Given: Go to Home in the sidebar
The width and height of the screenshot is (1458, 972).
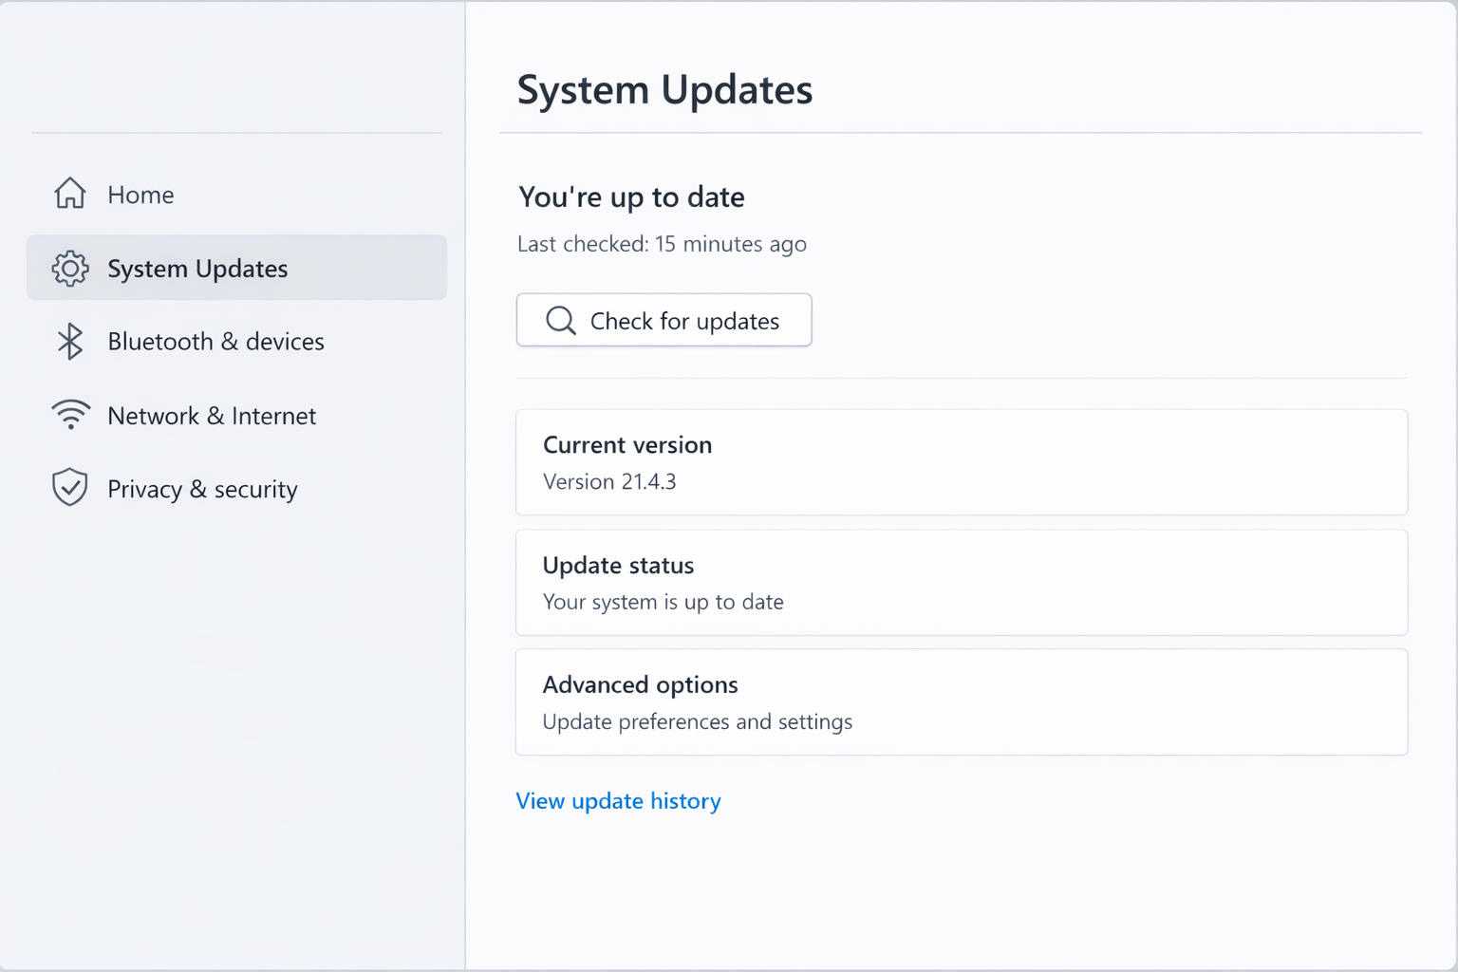Looking at the screenshot, I should pos(140,195).
